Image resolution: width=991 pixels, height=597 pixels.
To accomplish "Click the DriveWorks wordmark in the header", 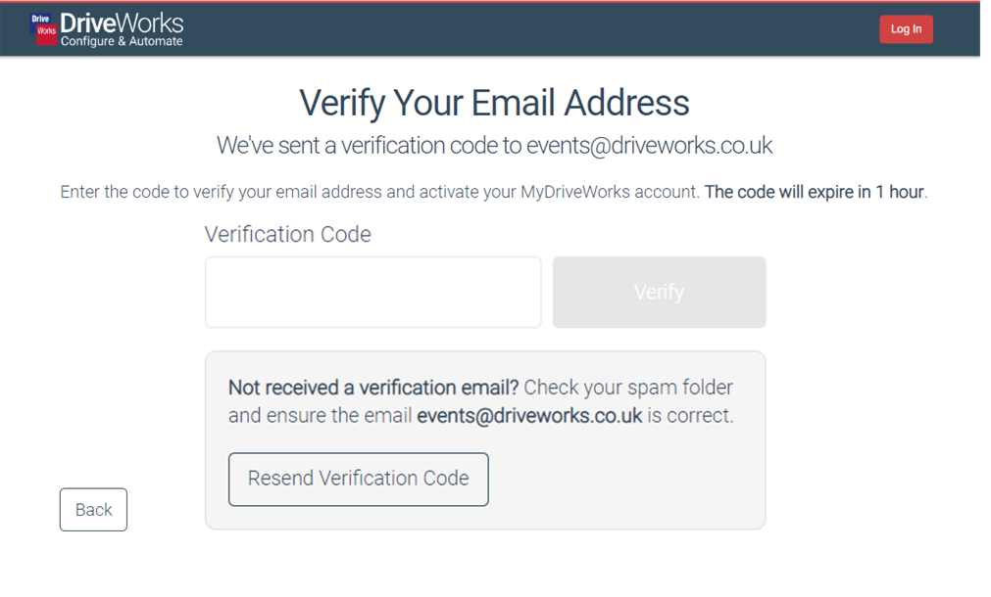I will [x=122, y=23].
